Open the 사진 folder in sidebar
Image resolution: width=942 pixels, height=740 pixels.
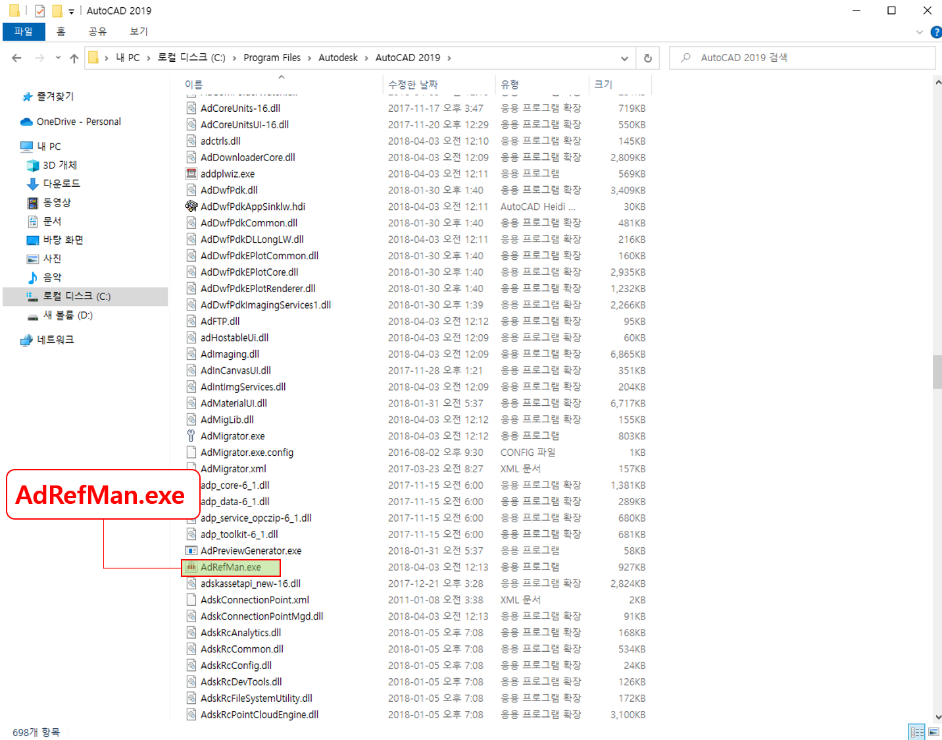(52, 259)
